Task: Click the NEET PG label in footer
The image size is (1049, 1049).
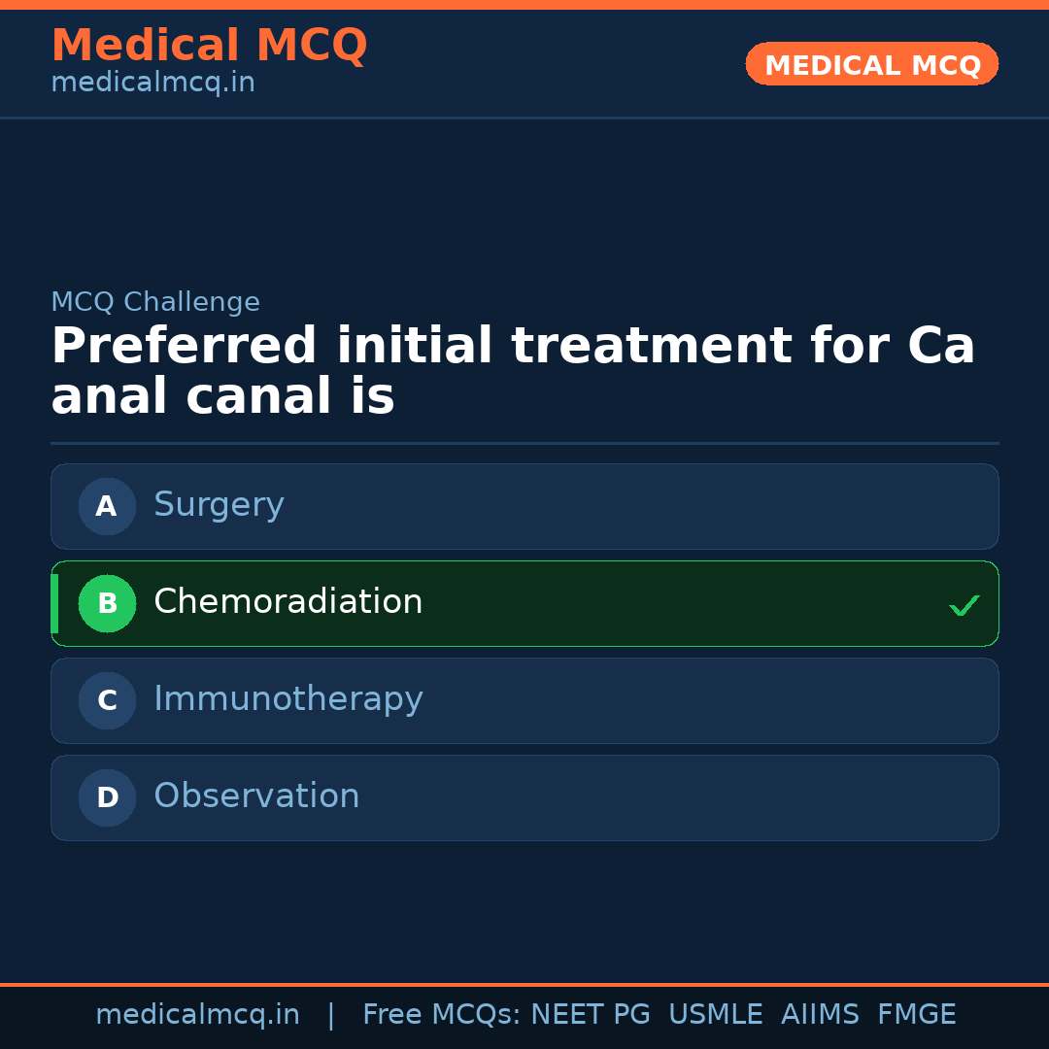Action: tap(590, 1013)
